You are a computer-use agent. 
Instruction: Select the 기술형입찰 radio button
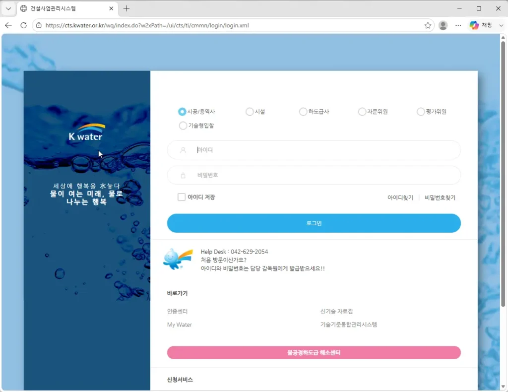click(183, 126)
